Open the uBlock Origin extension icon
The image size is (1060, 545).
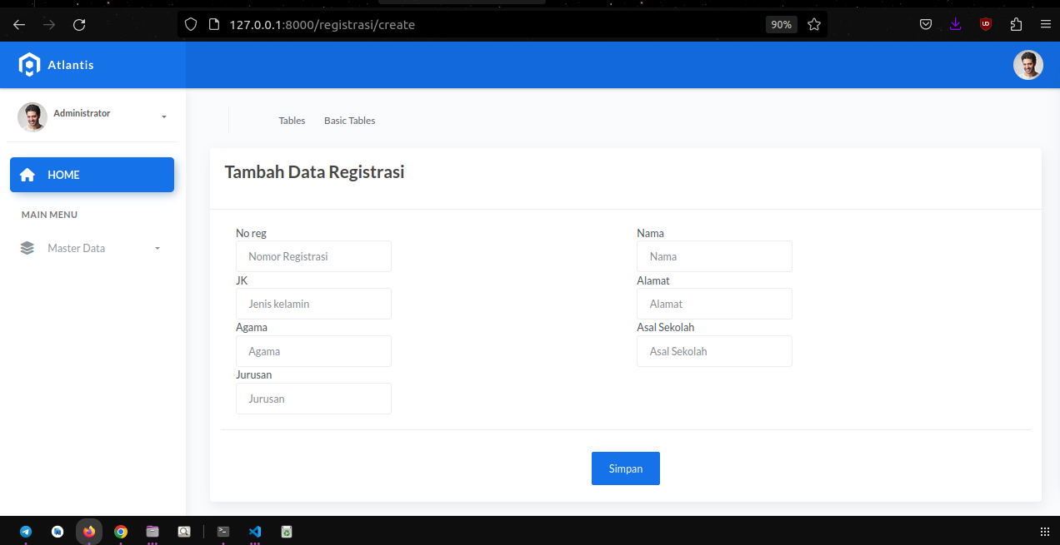pyautogui.click(x=986, y=24)
